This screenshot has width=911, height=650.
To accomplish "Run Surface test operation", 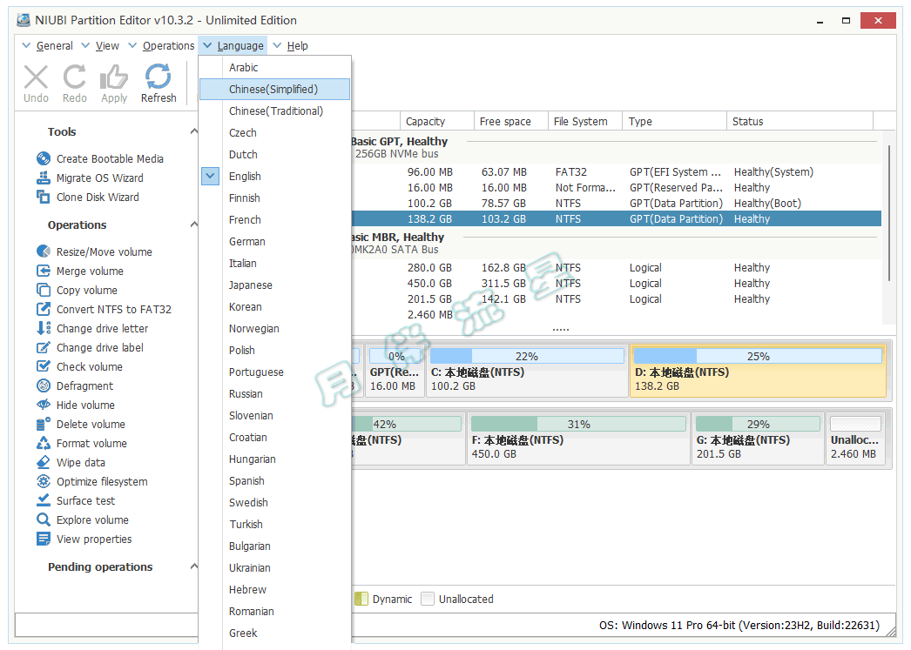I will tap(76, 500).
